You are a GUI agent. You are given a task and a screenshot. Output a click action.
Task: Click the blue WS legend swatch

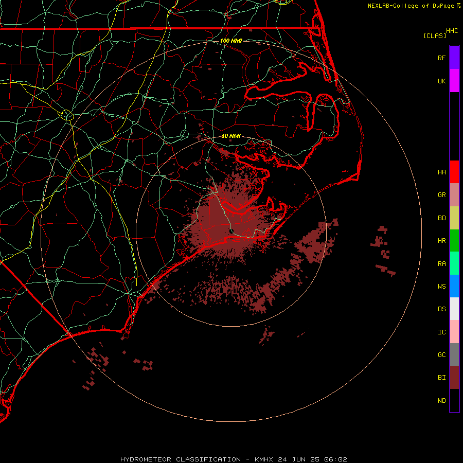pos(454,286)
